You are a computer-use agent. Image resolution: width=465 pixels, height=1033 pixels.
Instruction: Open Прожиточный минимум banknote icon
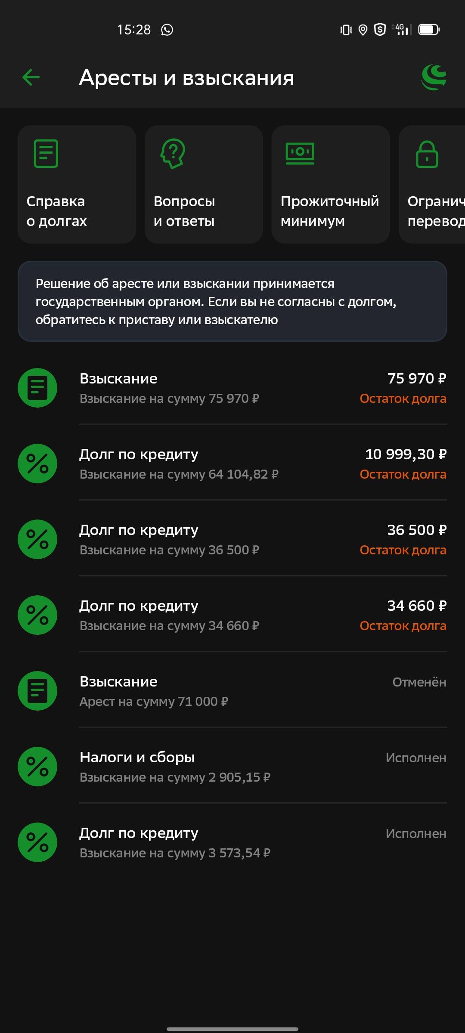300,153
